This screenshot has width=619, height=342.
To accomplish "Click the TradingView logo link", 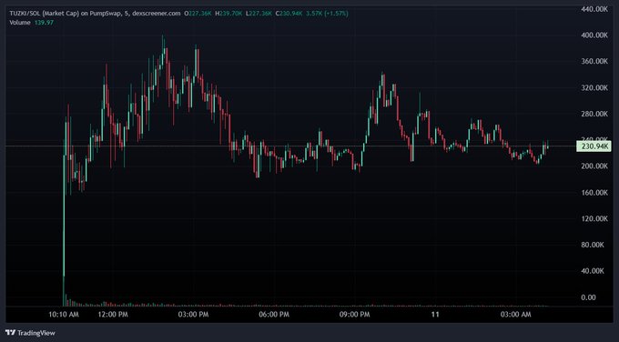I will tap(30, 333).
